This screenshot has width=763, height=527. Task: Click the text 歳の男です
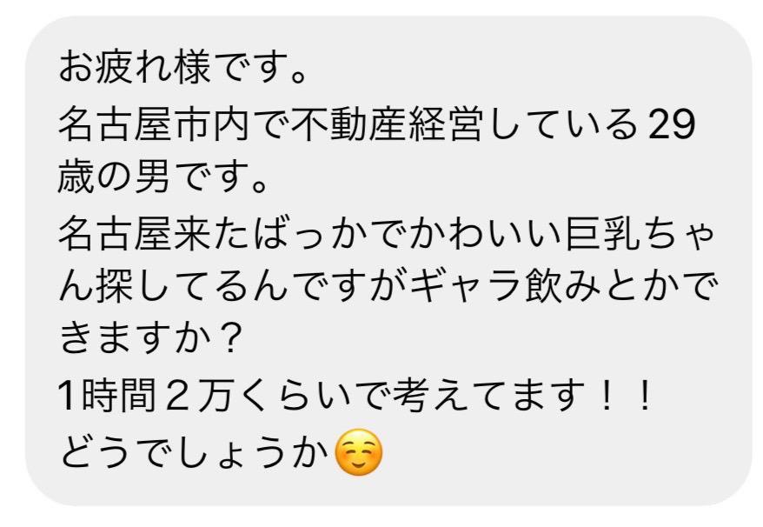pos(162,178)
